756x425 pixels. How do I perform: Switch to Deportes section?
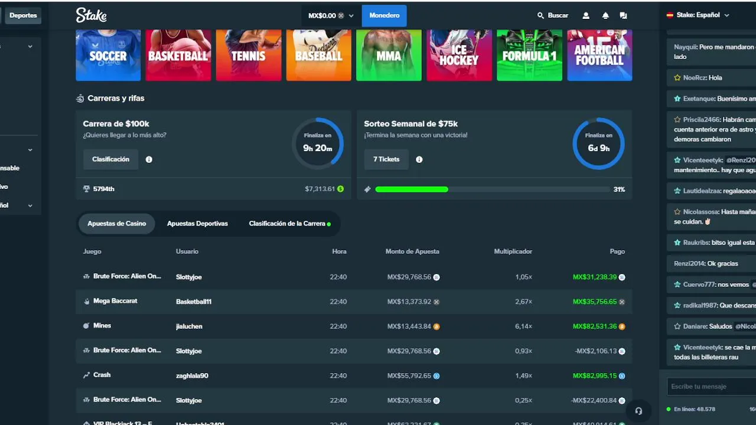tap(23, 16)
